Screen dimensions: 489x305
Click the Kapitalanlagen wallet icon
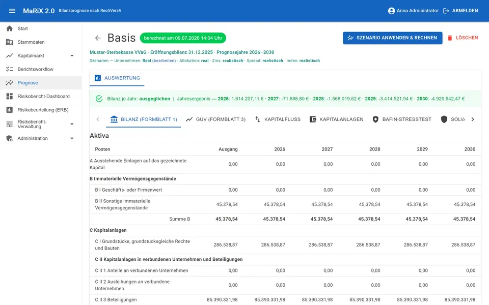click(x=313, y=119)
